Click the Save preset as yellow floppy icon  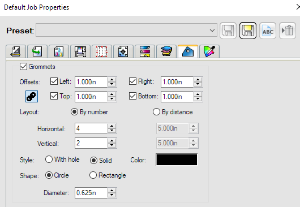click(x=248, y=31)
